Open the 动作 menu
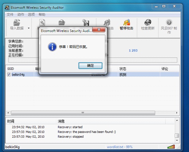 (x=21, y=14)
